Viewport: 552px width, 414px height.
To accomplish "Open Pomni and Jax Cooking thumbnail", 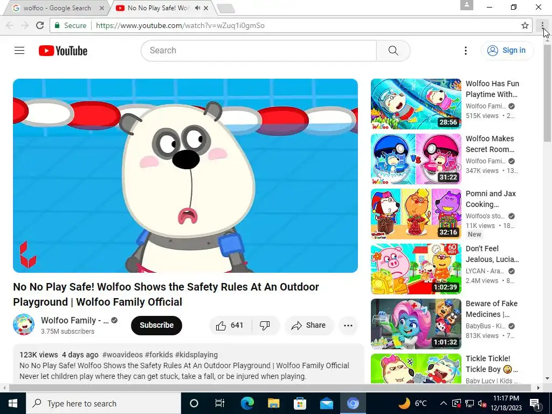I will click(x=416, y=214).
